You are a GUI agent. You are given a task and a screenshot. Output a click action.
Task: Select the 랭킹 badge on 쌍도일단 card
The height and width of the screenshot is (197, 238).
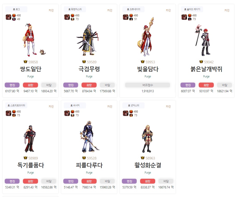(x=12, y=85)
